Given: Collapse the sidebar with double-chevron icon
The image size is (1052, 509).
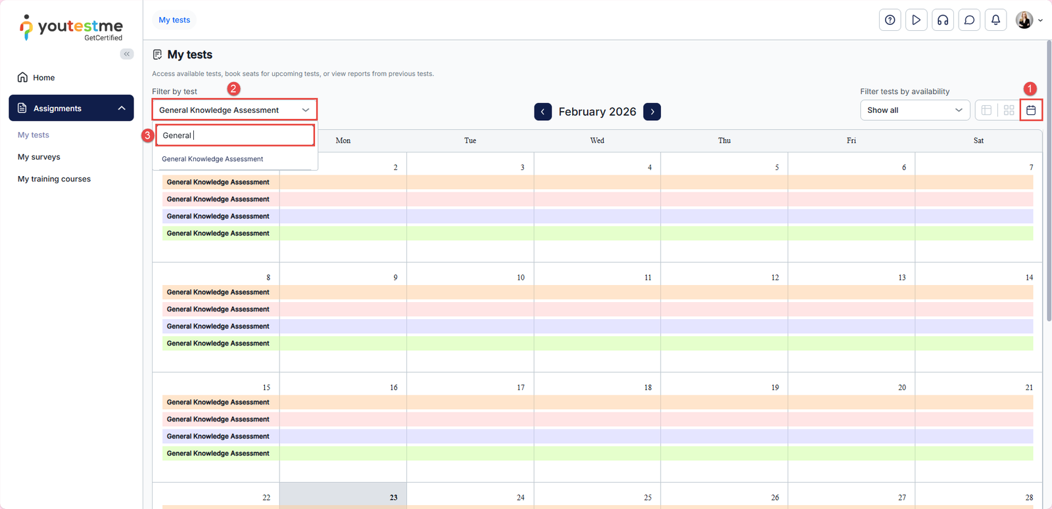Looking at the screenshot, I should 127,54.
